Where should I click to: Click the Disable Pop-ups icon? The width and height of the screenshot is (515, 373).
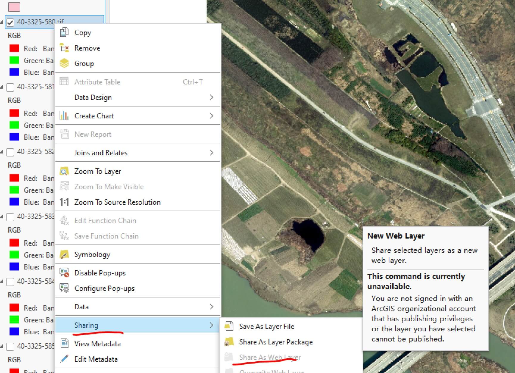coord(64,273)
